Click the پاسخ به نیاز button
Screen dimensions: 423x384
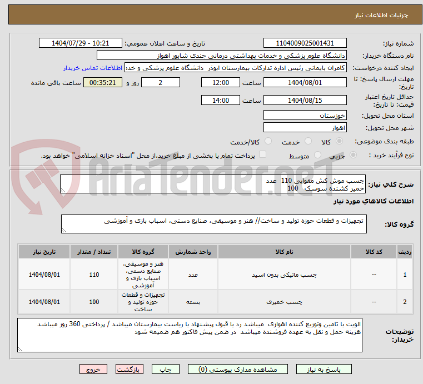324,369
